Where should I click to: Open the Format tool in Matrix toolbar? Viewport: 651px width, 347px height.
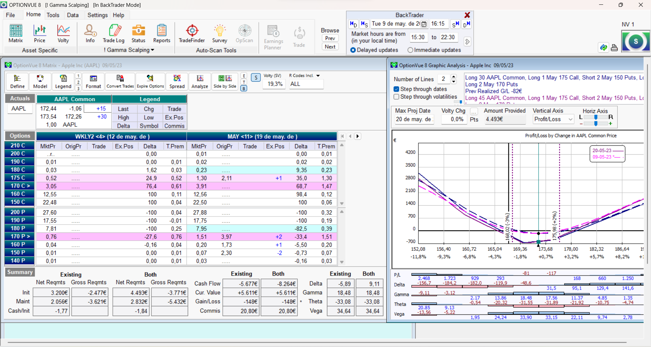(x=93, y=82)
